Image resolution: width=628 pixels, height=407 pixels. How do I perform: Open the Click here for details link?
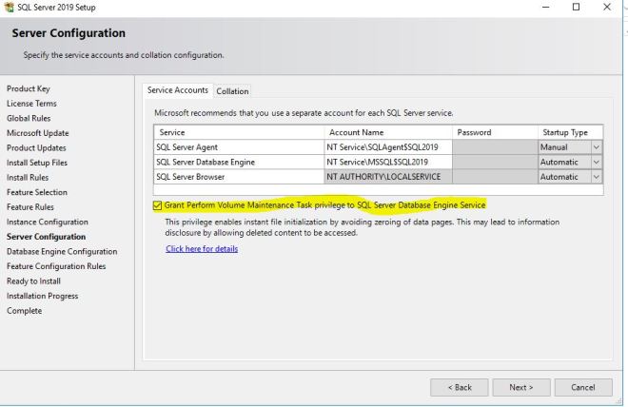point(202,249)
